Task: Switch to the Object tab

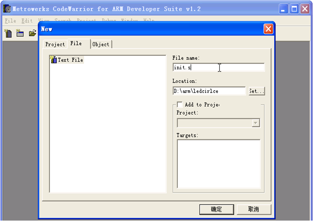Action: click(x=101, y=44)
